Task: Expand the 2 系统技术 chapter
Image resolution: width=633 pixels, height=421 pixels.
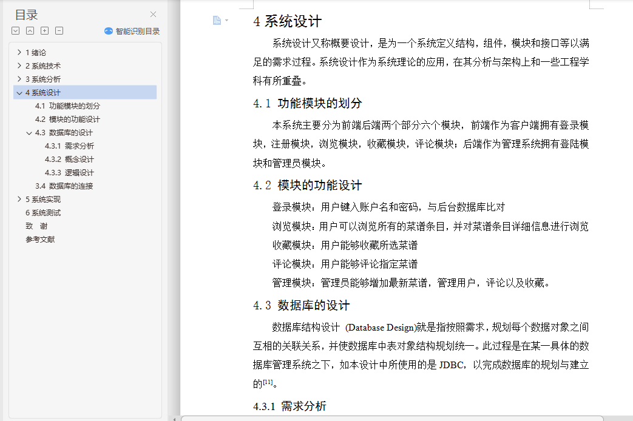Action: point(19,66)
